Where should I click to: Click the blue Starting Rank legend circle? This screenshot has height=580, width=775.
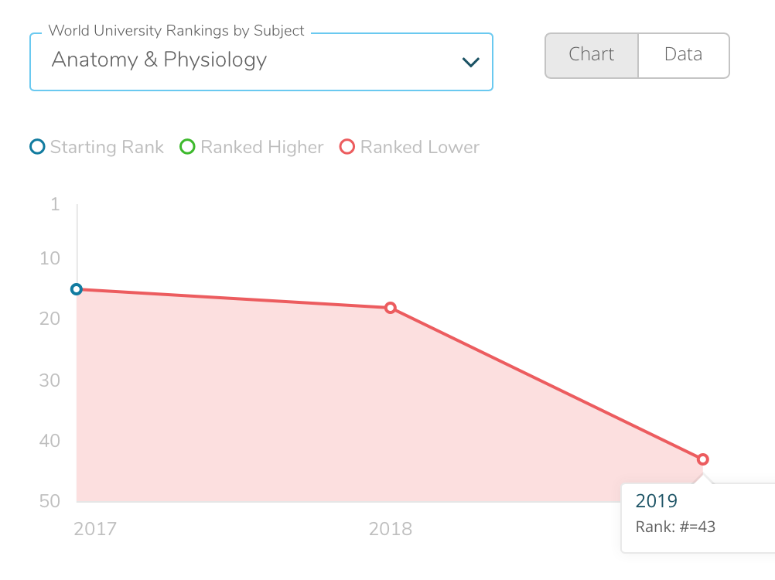pos(37,147)
